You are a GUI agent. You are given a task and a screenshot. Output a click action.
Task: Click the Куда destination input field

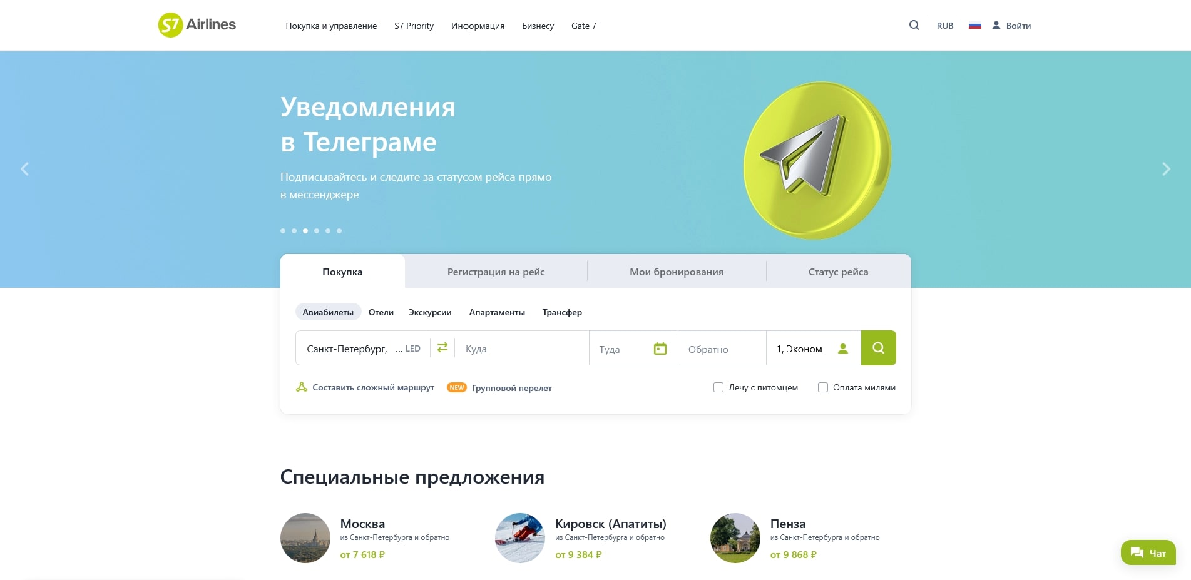[x=519, y=348]
